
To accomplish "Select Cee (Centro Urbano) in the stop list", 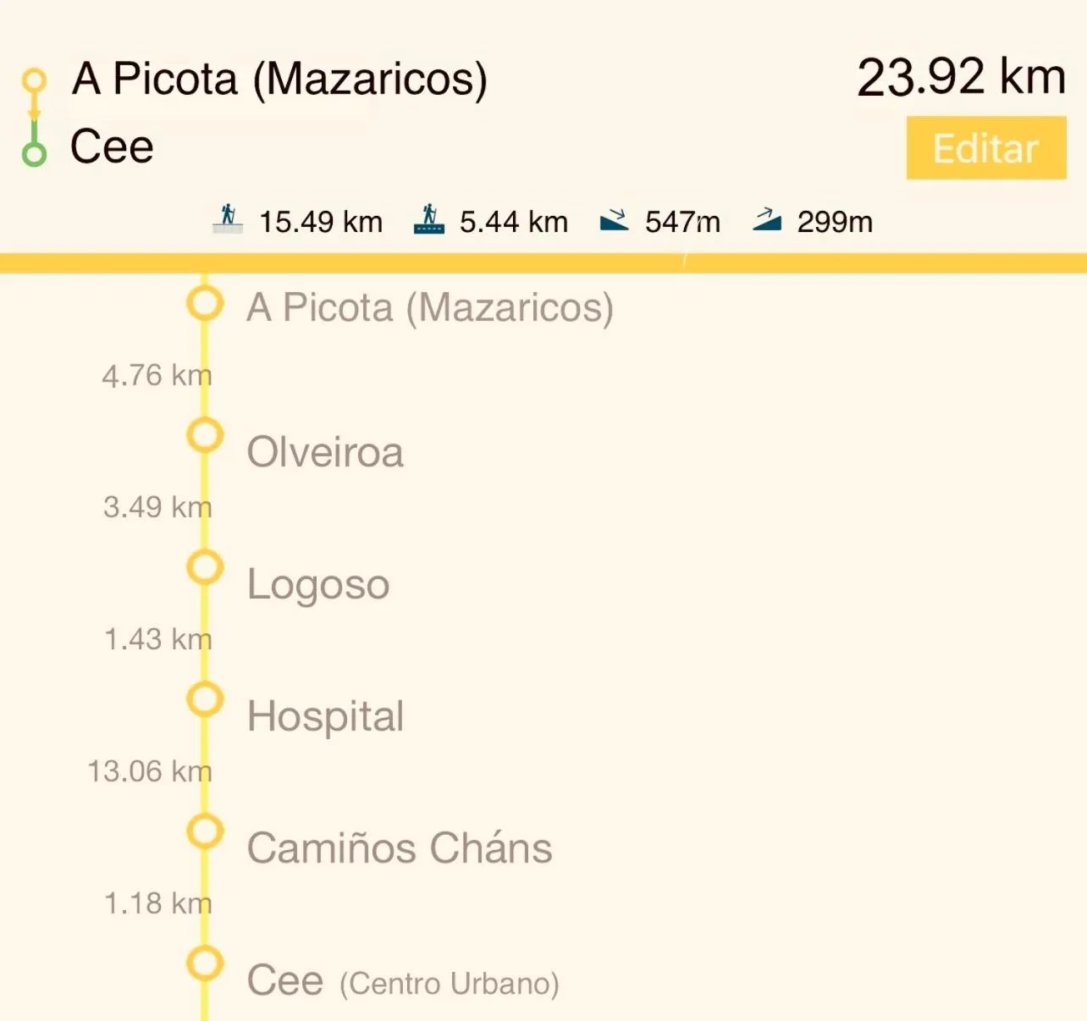I will click(x=403, y=981).
